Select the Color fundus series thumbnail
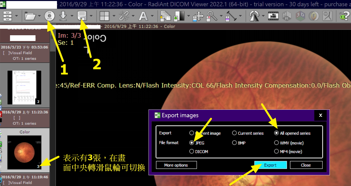351x186 pixels. (x=24, y=152)
